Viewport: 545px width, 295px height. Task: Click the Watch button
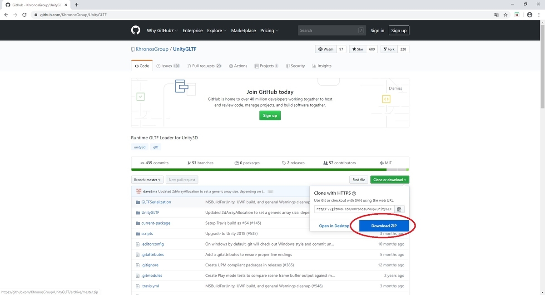click(326, 49)
